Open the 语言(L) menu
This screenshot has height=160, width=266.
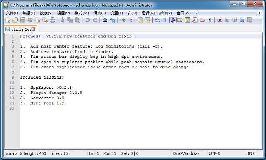coord(100,13)
